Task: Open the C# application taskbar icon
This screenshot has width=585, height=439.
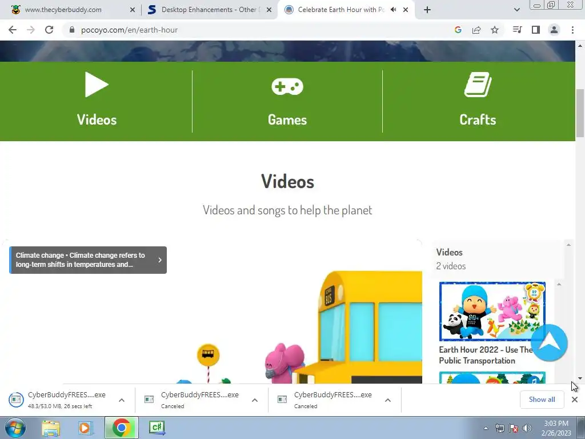Action: [157, 428]
